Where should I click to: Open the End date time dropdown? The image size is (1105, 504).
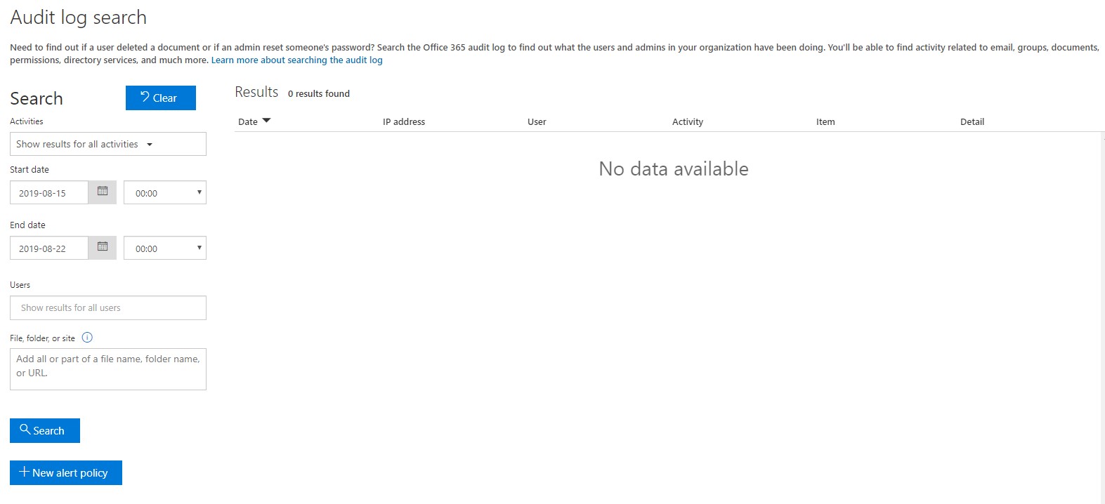pos(165,248)
